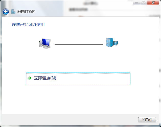The width and height of the screenshot is (161, 127).
Task: Click the empty area inside 立即连接 option box
Action: click(x=93, y=79)
